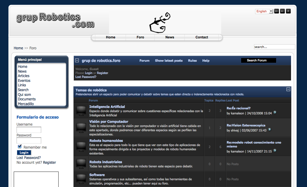Open last post arrow icon by shivaj
Viewport: 307px width, 187px height.
[x=269, y=130]
